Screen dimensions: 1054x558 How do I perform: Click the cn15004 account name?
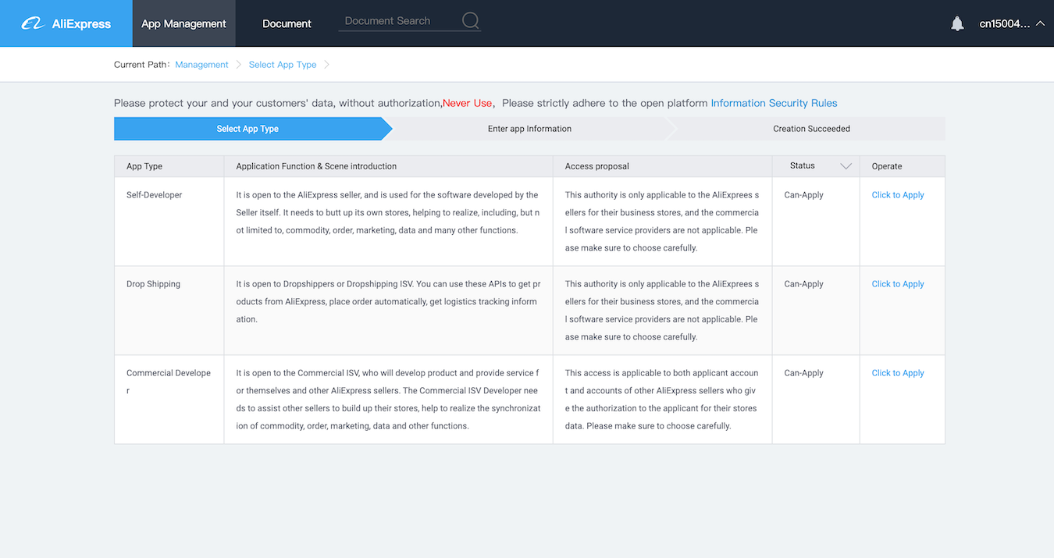point(1005,23)
